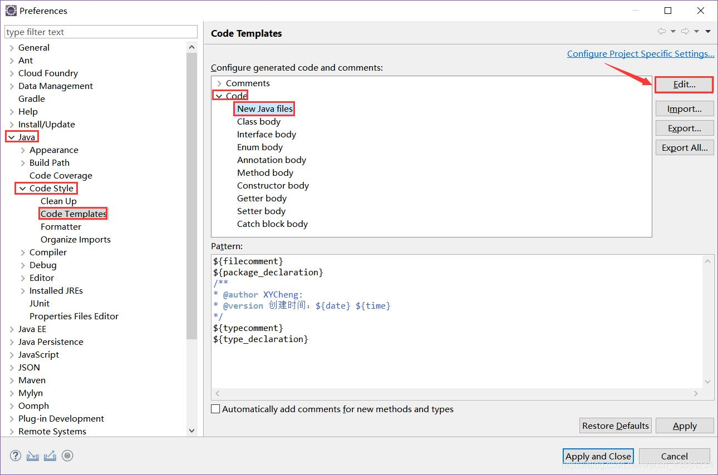
Task: Click the type filter text field
Action: pos(101,32)
